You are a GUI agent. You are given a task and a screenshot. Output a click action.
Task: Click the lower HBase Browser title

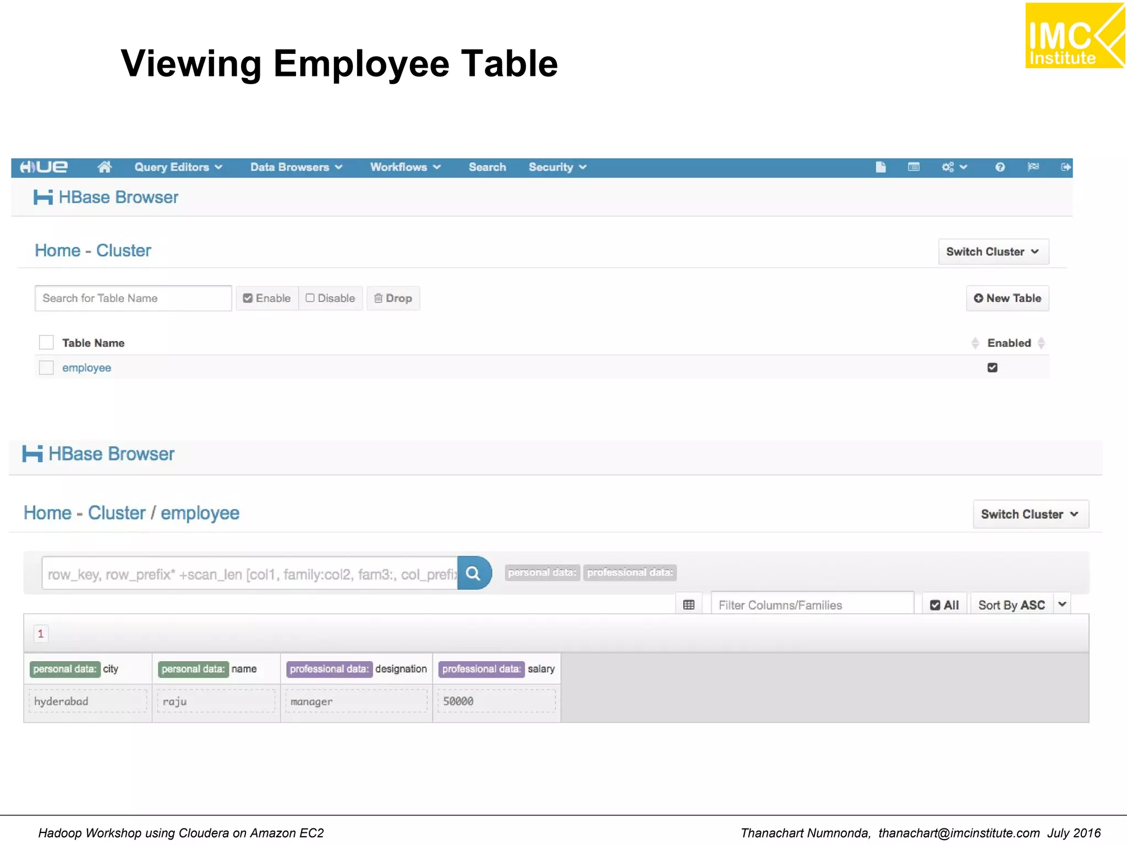111,454
